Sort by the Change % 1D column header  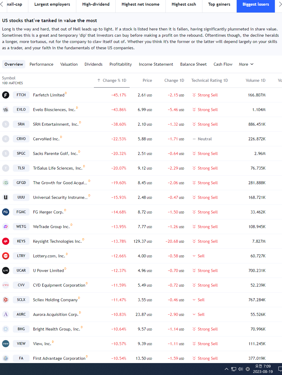click(112, 80)
